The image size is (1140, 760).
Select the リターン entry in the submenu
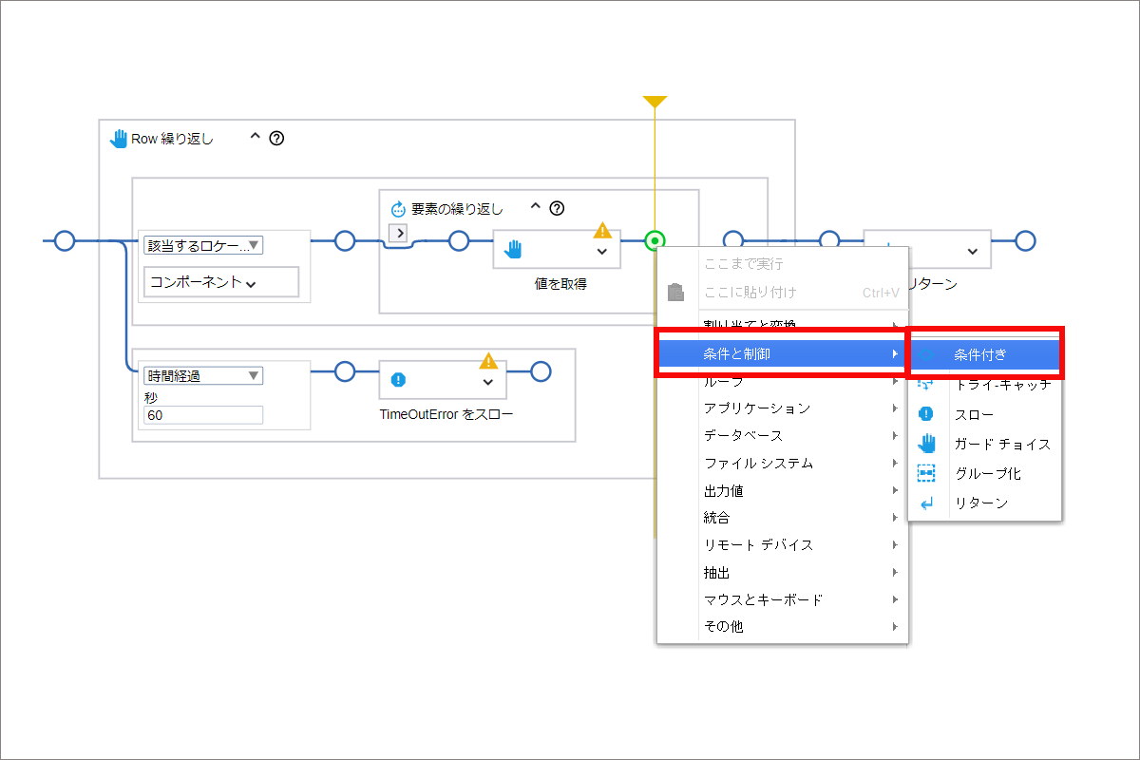click(x=984, y=503)
